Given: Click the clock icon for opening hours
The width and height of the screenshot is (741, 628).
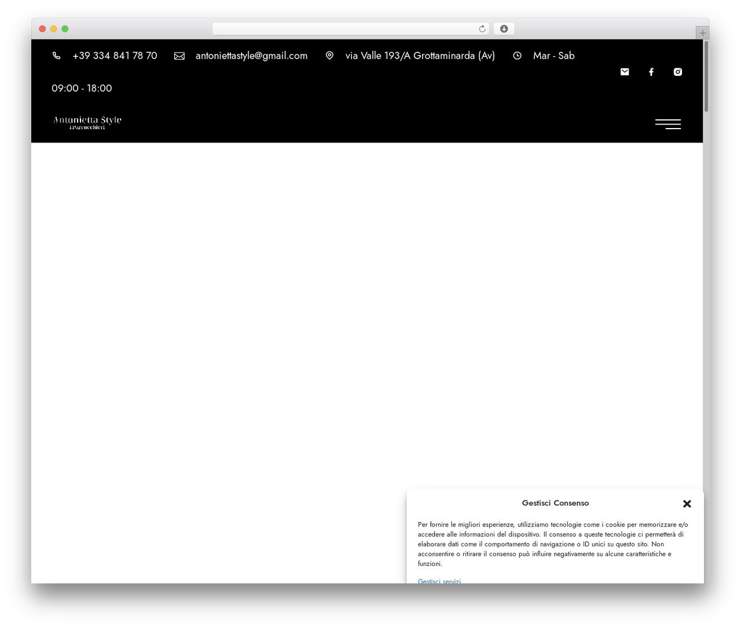Looking at the screenshot, I should click(517, 56).
